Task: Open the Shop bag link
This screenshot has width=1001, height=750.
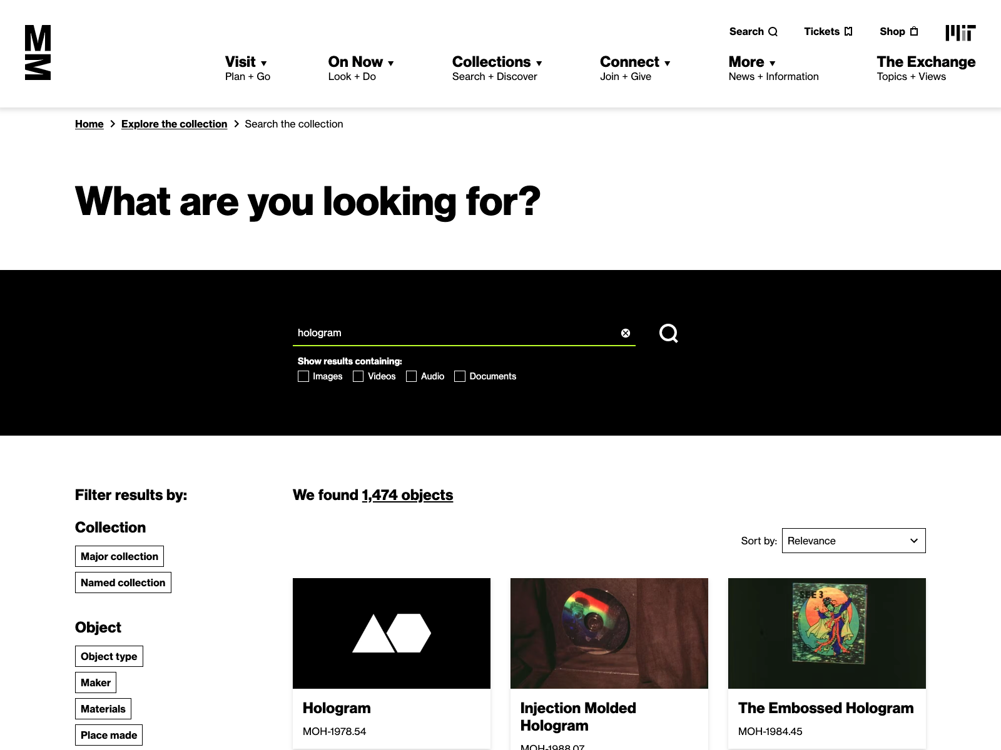Action: click(899, 32)
